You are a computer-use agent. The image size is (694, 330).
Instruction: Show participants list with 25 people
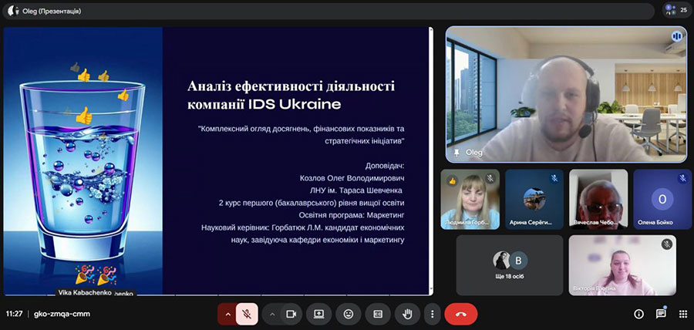click(x=677, y=10)
